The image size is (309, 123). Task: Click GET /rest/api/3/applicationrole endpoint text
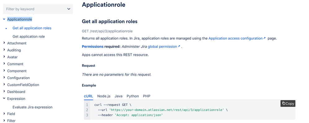pyautogui.click(x=107, y=31)
